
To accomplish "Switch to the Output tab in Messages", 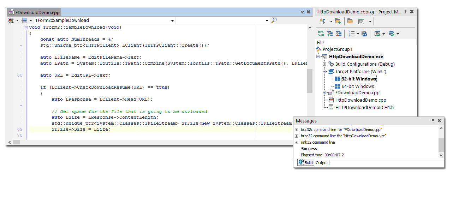I will [322, 163].
